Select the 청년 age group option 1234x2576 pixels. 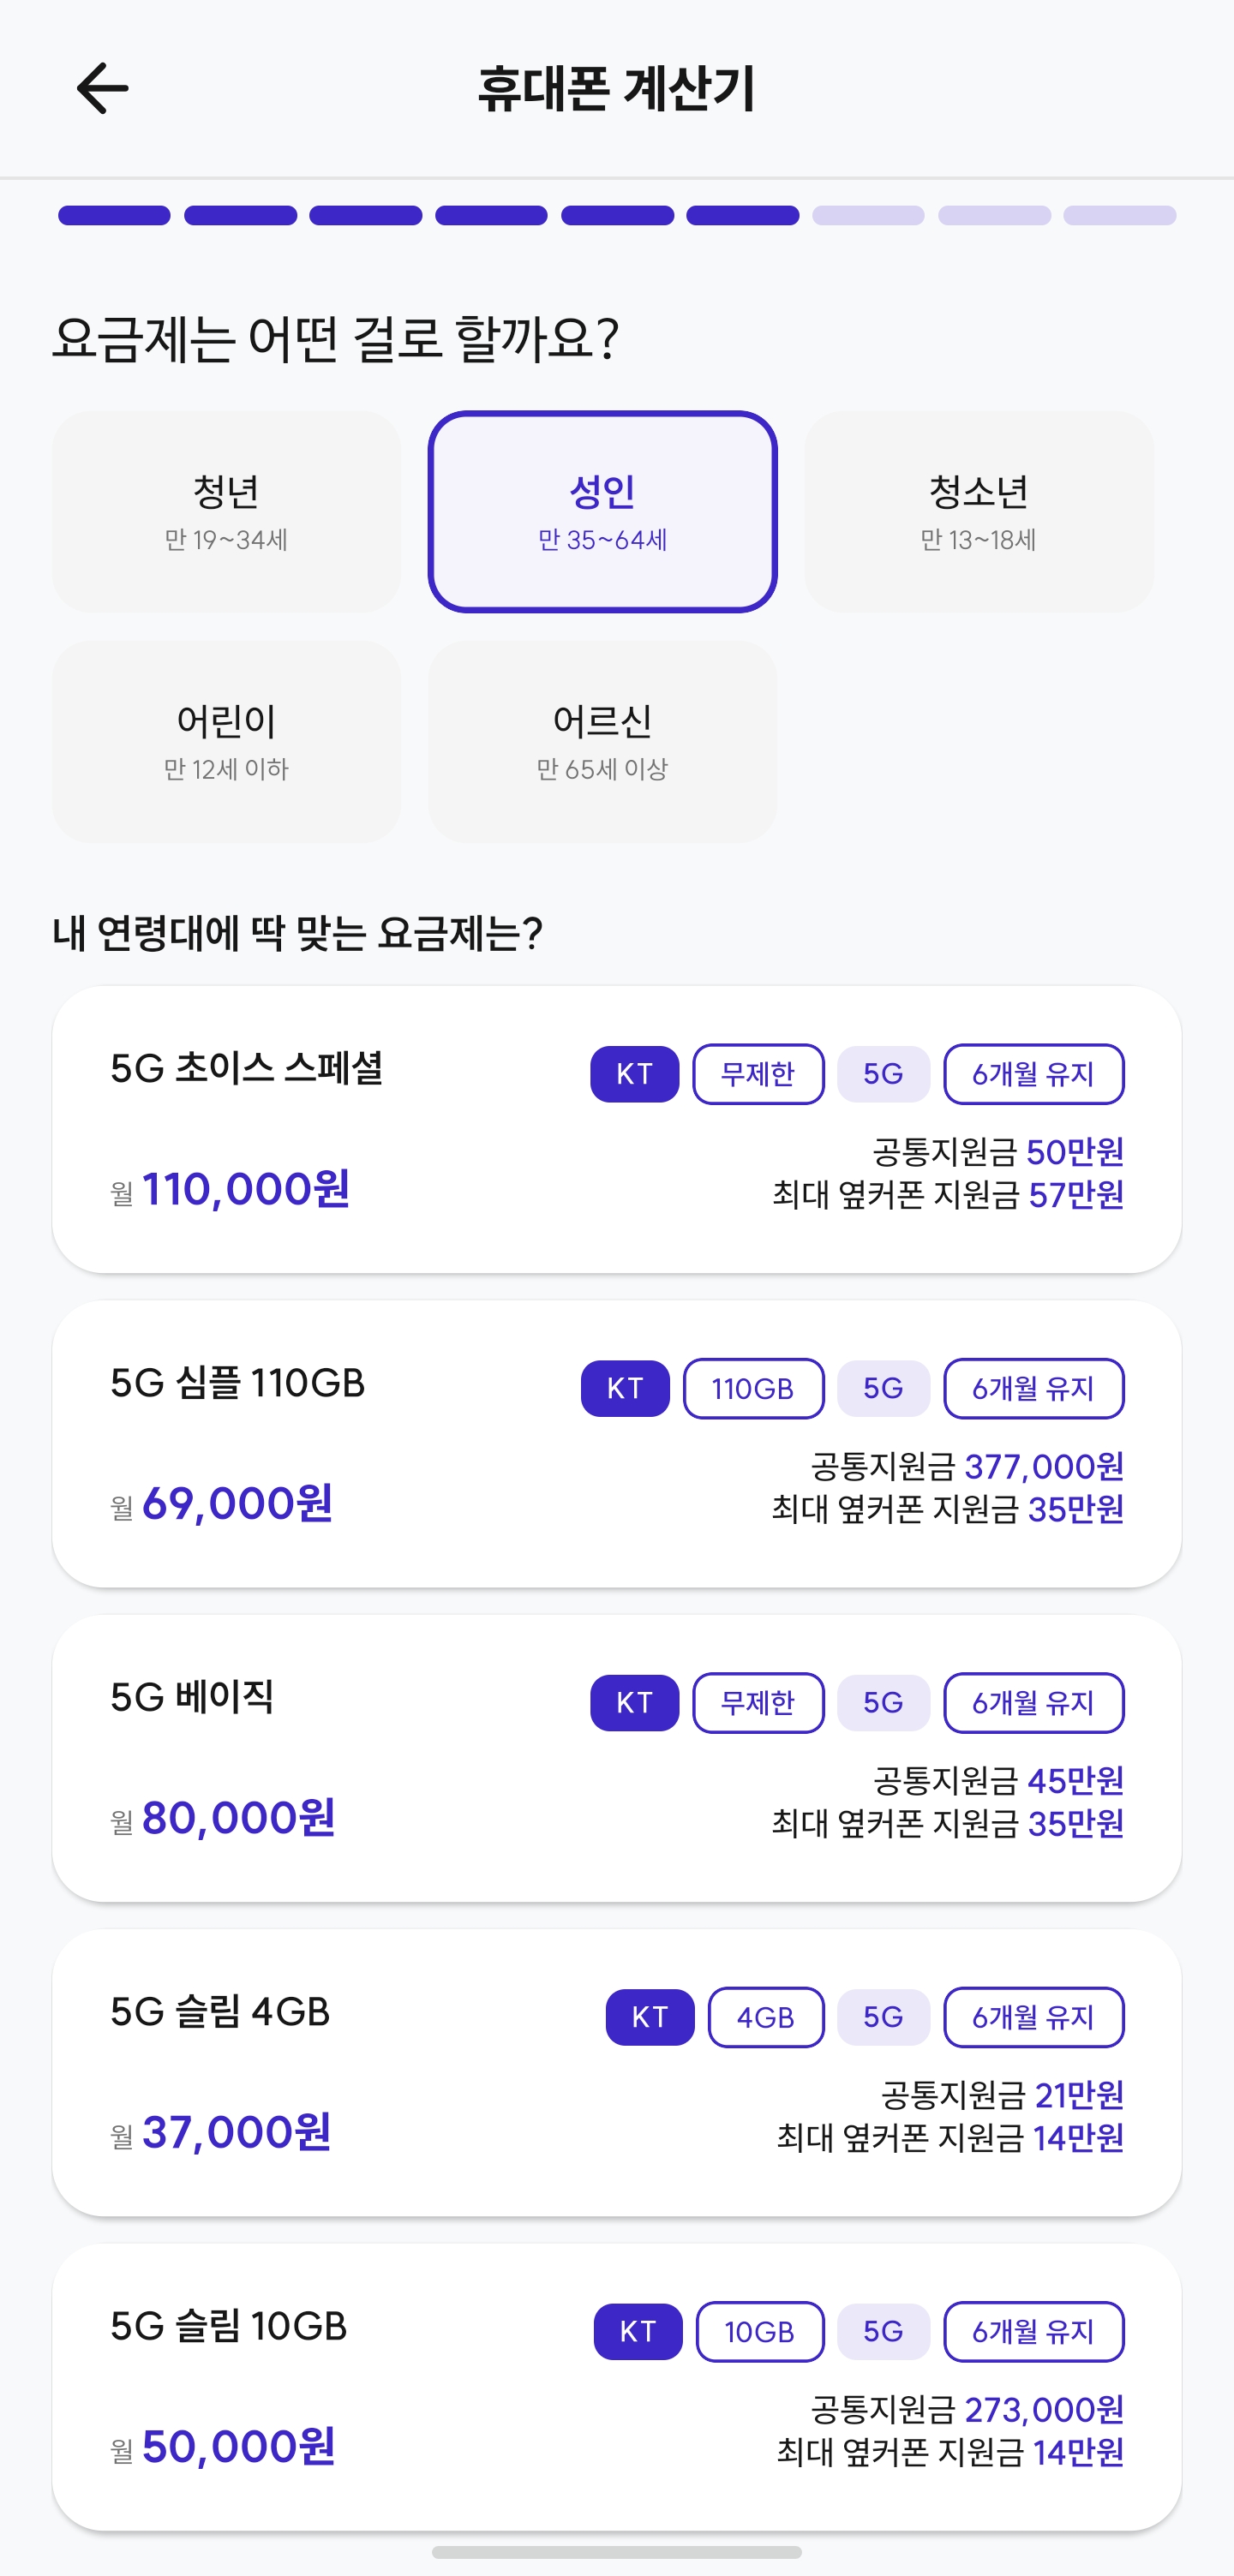coord(226,511)
